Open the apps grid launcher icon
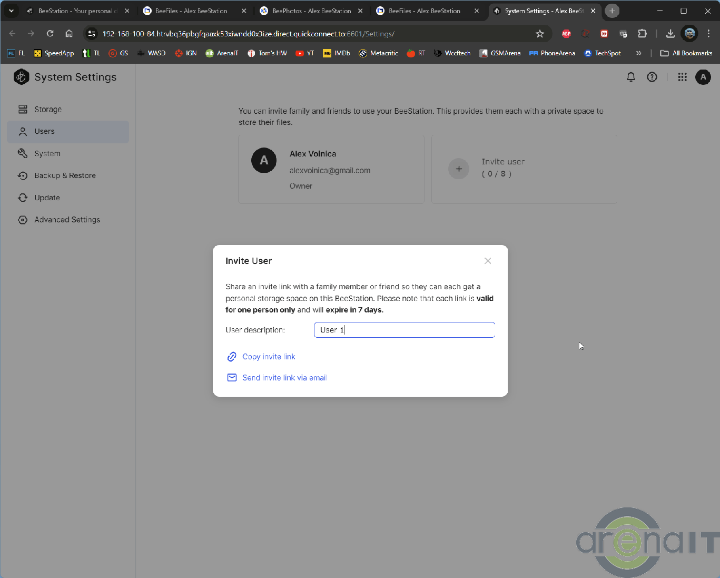720x578 pixels. 682,77
